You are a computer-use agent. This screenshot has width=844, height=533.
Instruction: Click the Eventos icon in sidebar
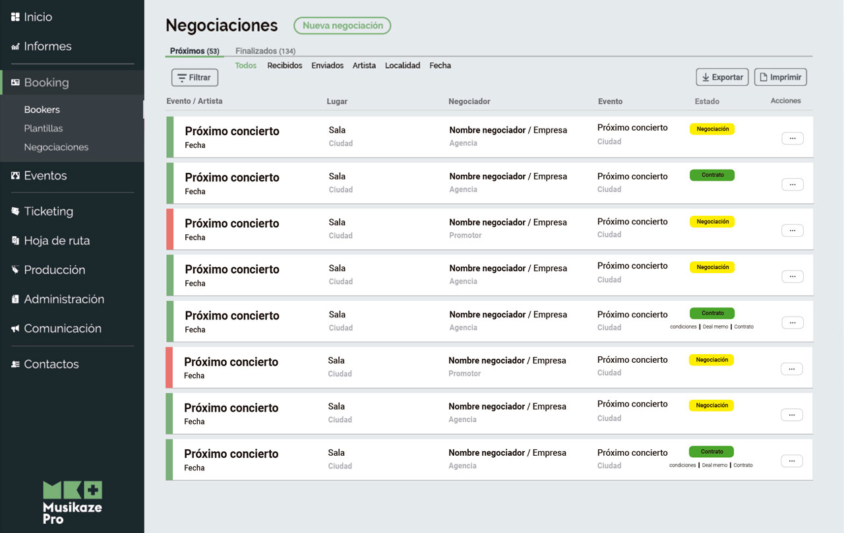(15, 176)
